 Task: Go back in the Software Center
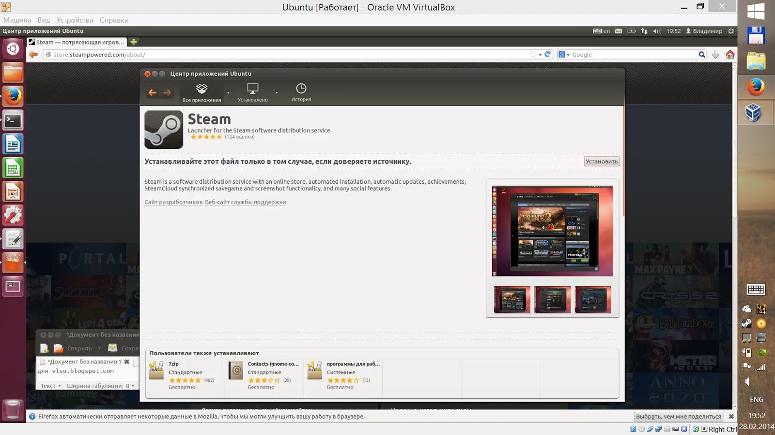click(153, 93)
